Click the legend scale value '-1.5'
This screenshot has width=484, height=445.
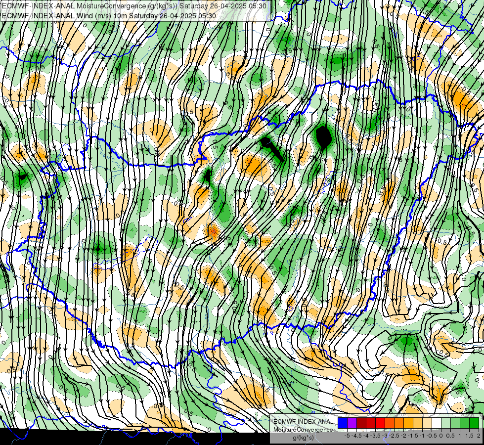pyautogui.click(x=413, y=436)
